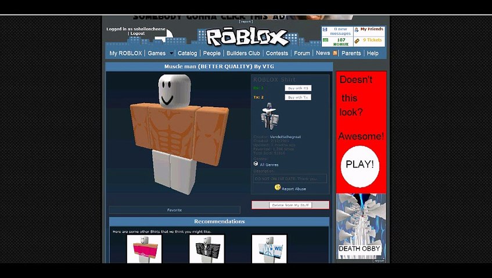Click the Logout link
Viewport: 492px width, 278px height.
[x=138, y=34]
